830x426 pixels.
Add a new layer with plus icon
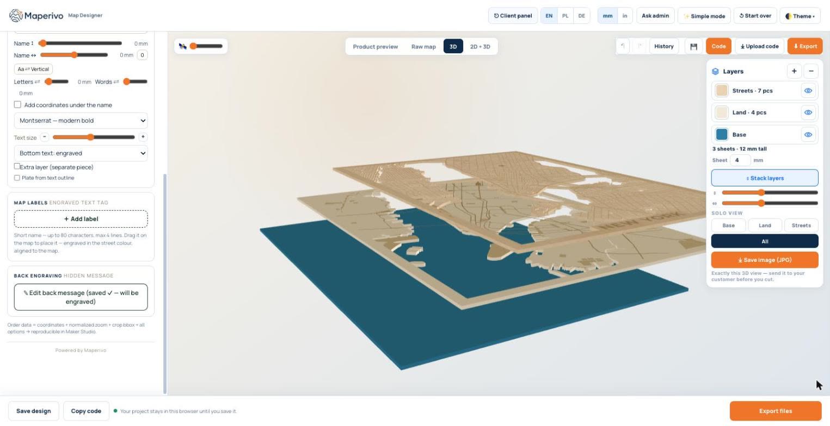(x=794, y=71)
